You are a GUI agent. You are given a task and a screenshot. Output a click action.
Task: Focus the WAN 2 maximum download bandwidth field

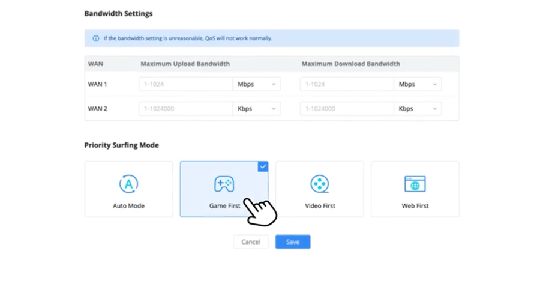(x=347, y=109)
